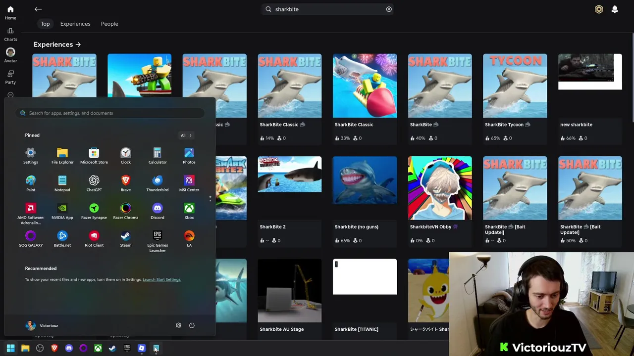This screenshot has width=634, height=356.
Task: Open the Victoriouz user account menu
Action: coord(42,325)
